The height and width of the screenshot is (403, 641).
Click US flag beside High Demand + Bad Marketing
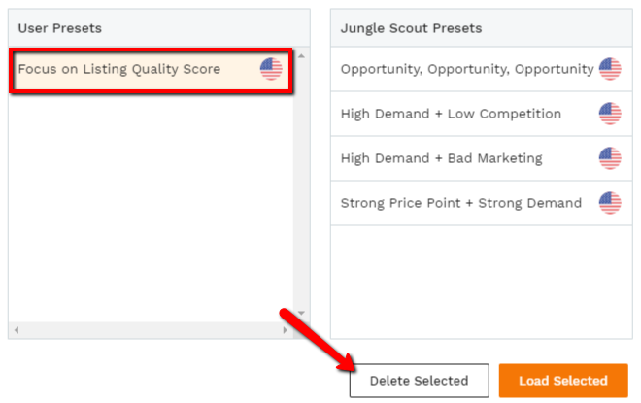point(610,157)
